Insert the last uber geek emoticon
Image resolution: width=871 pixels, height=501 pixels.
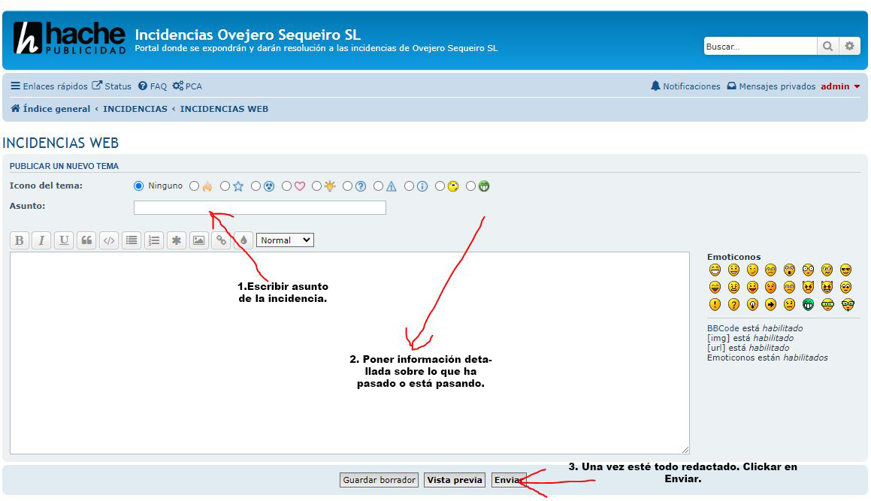848,304
